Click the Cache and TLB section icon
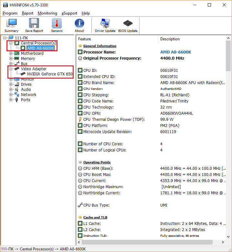232x252 pixels. 80,217
